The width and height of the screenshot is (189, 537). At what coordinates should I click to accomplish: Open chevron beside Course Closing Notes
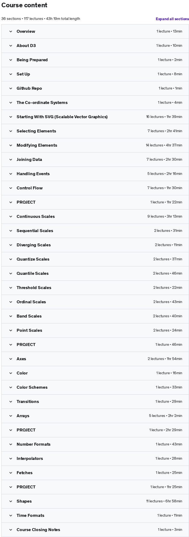[11, 530]
